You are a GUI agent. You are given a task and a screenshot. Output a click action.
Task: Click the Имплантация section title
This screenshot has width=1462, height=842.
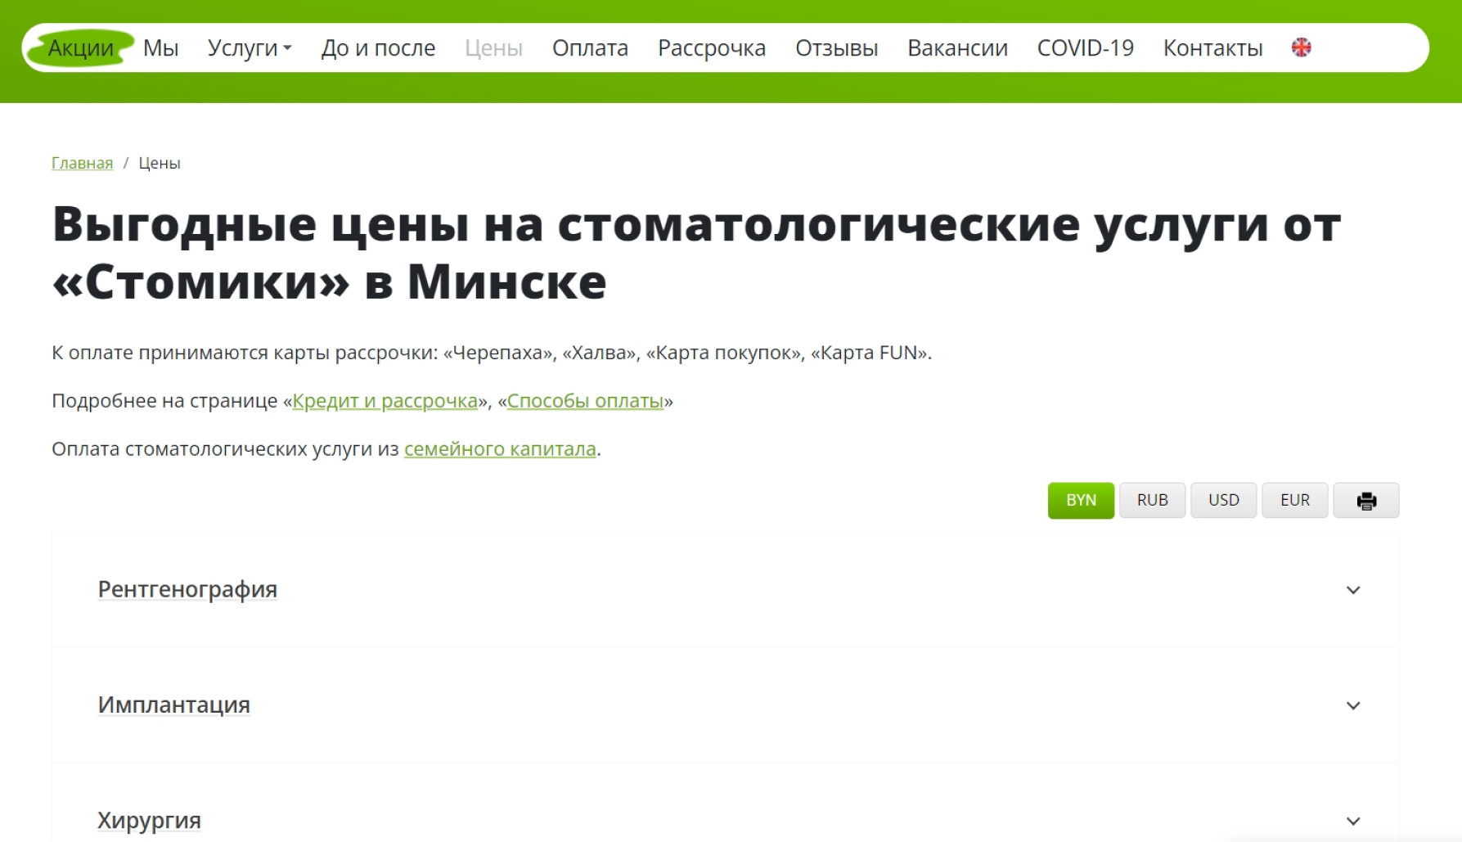(173, 705)
